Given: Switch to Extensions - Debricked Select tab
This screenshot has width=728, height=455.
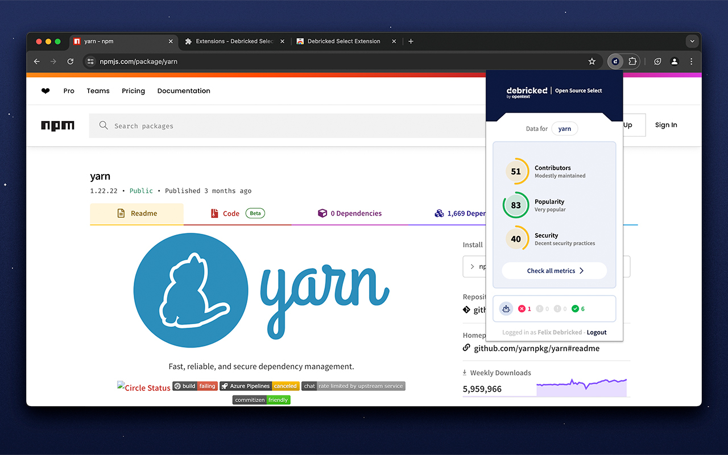Looking at the screenshot, I should [235, 42].
